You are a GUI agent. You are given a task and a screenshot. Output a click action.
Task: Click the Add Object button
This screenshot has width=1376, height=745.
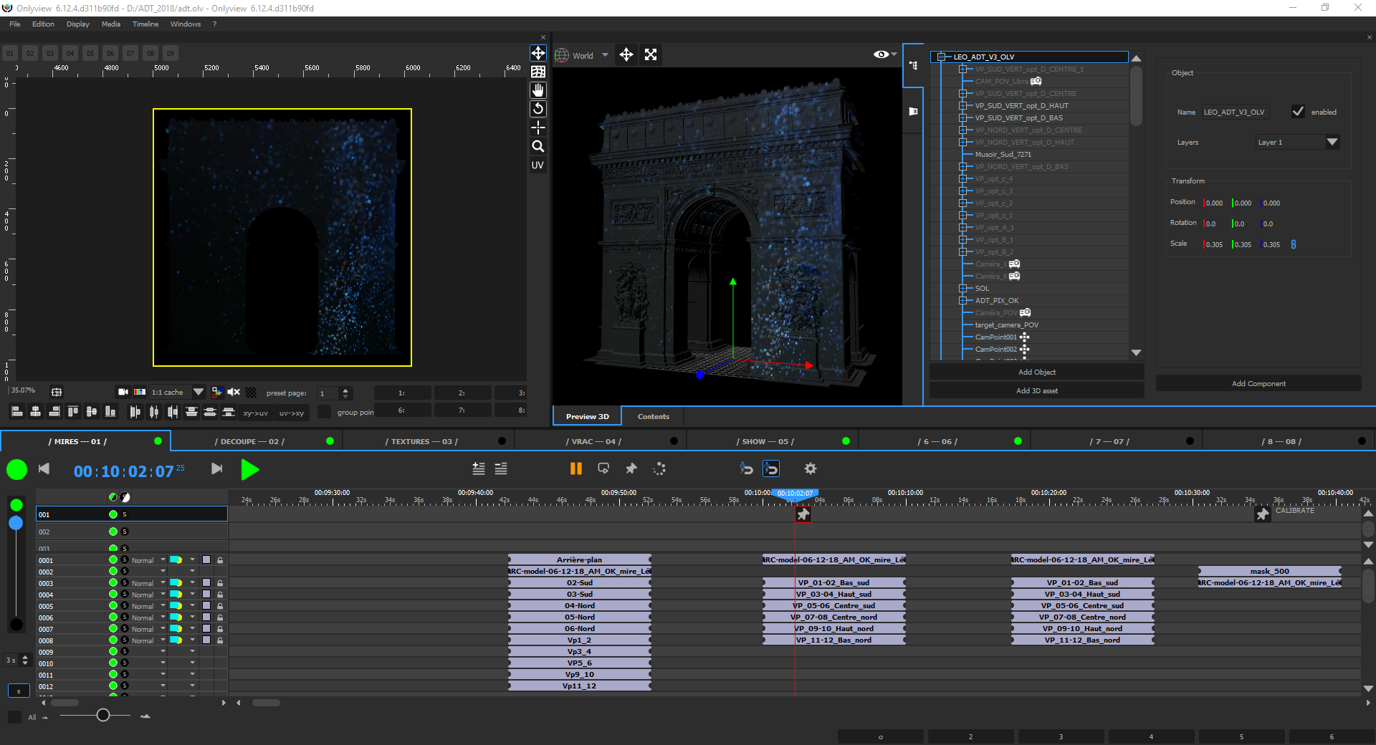1036,372
